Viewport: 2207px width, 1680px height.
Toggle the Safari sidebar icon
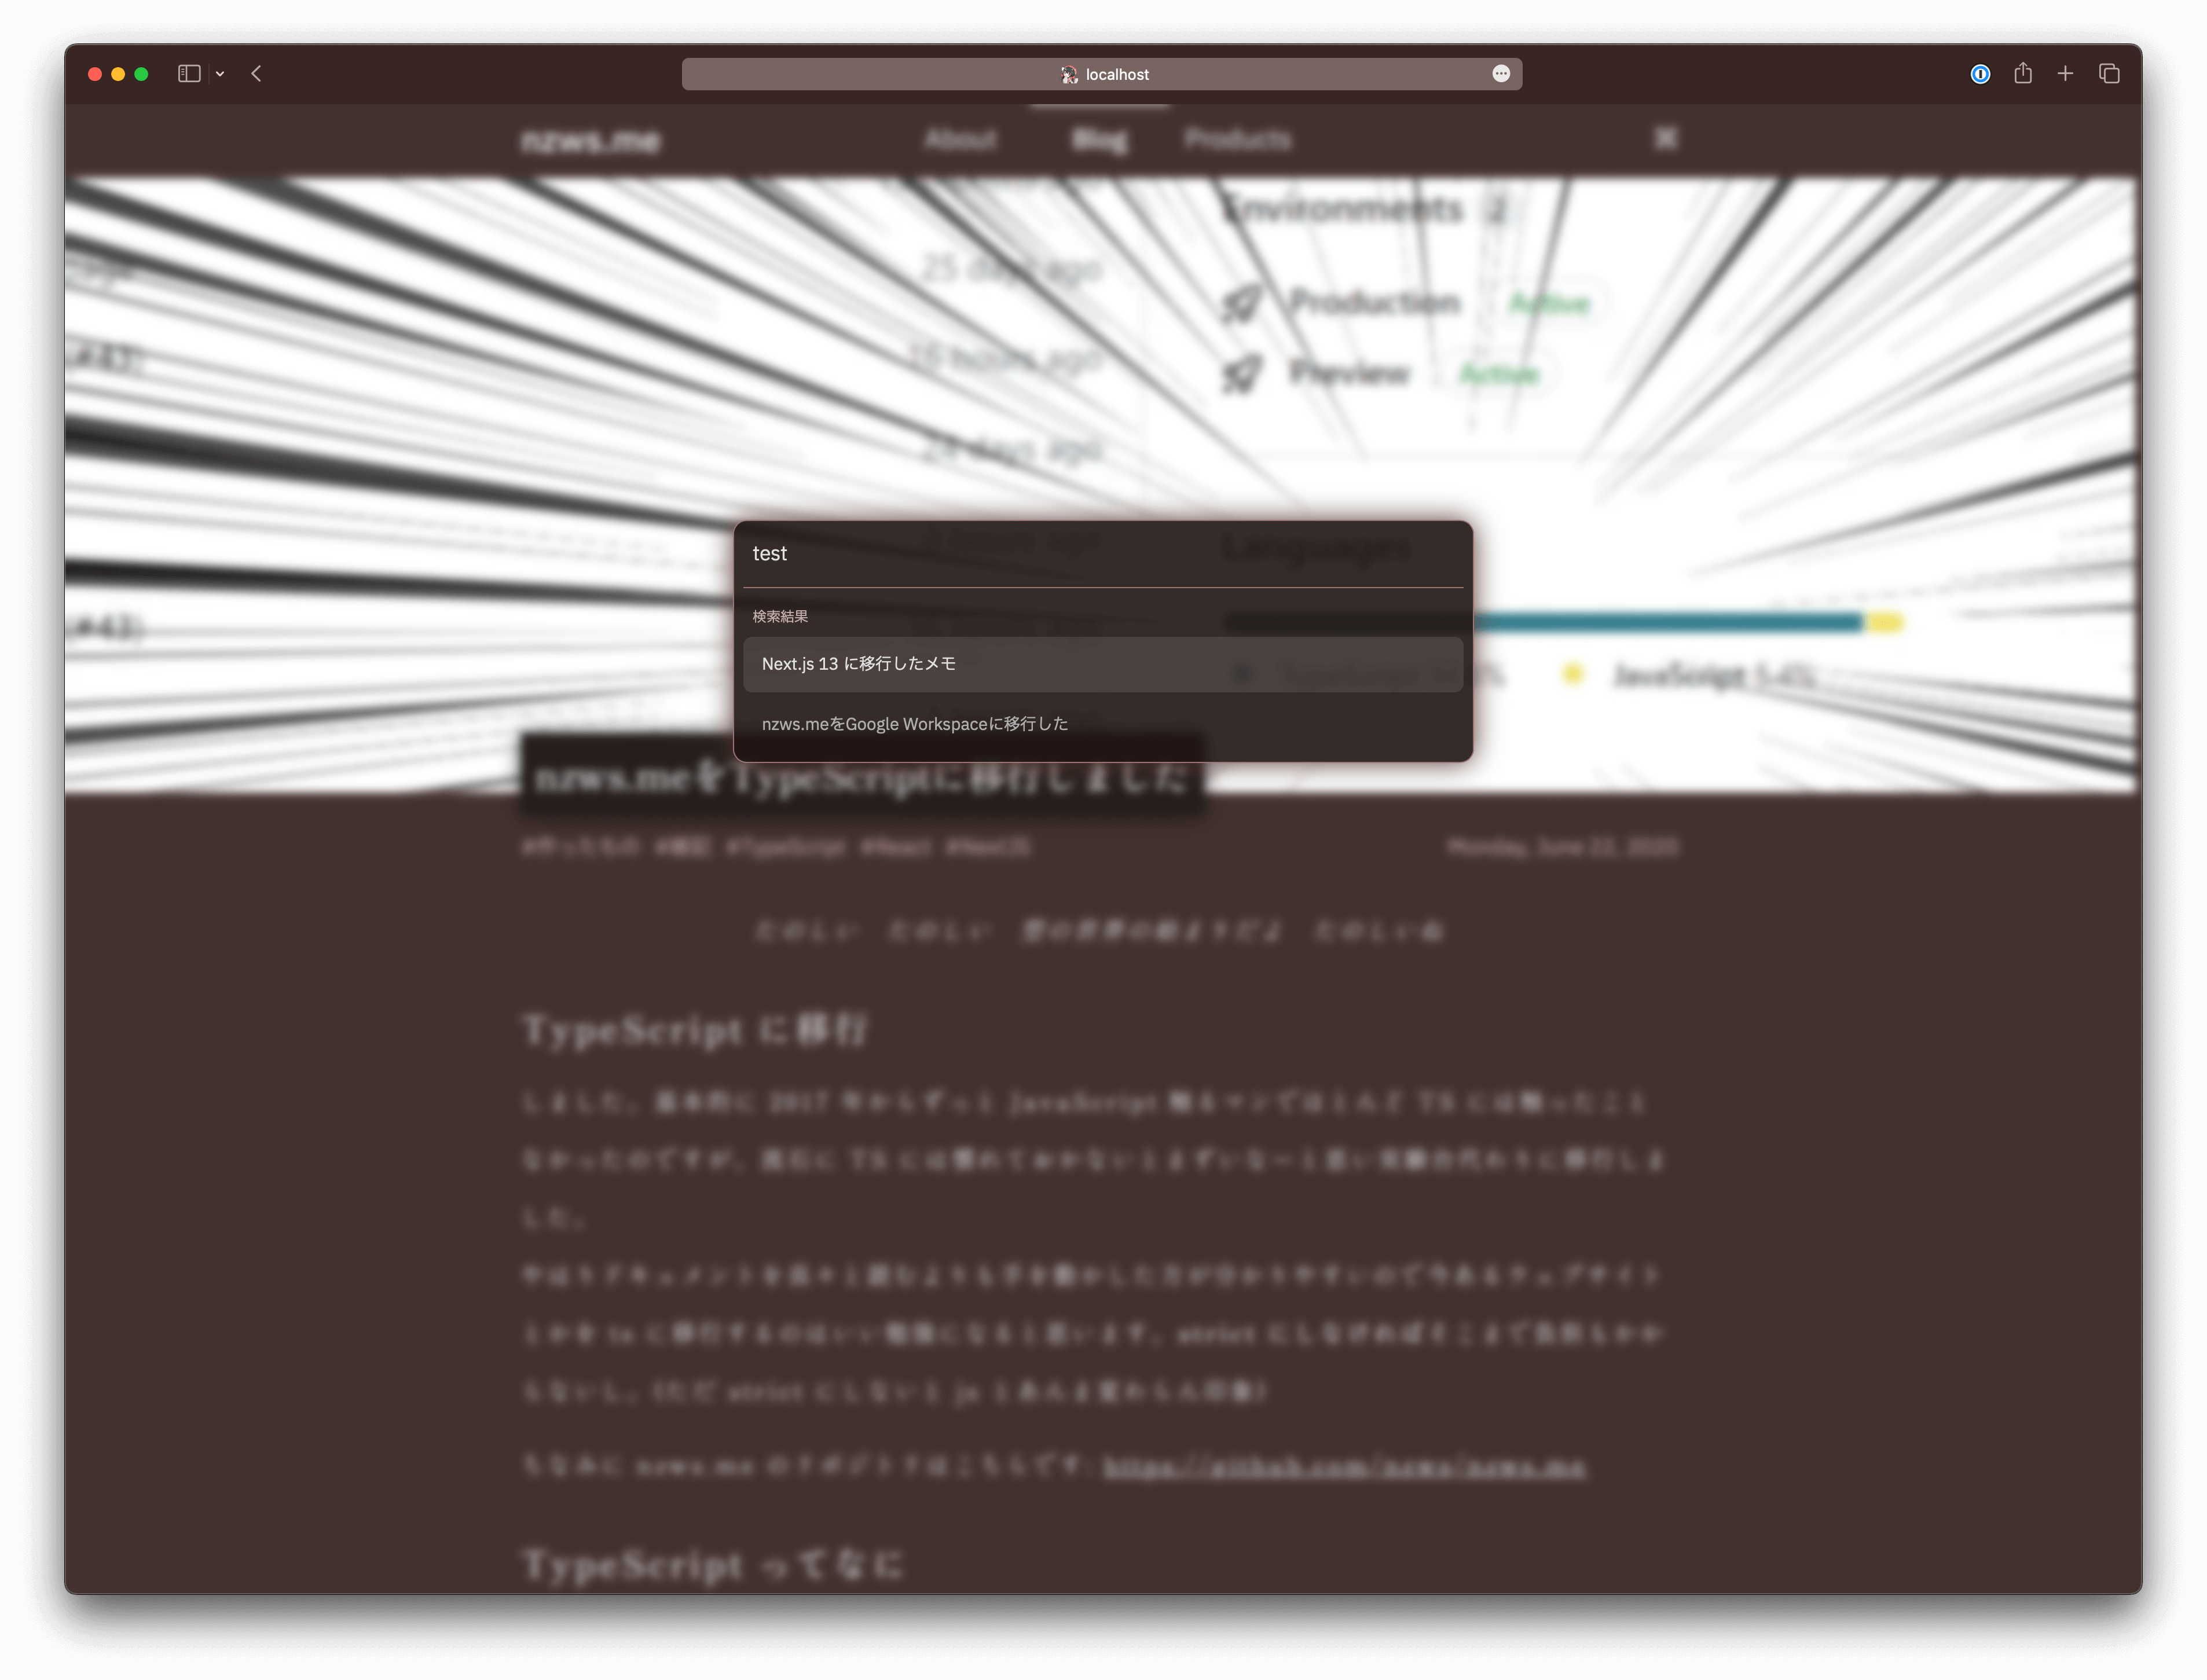coord(189,74)
